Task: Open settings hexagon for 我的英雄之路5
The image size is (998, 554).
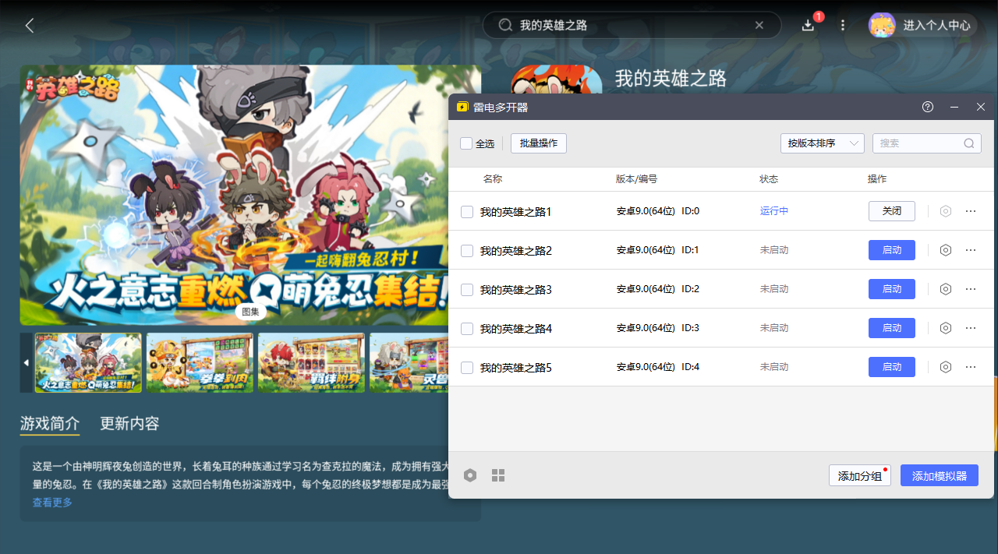Action: tap(946, 367)
